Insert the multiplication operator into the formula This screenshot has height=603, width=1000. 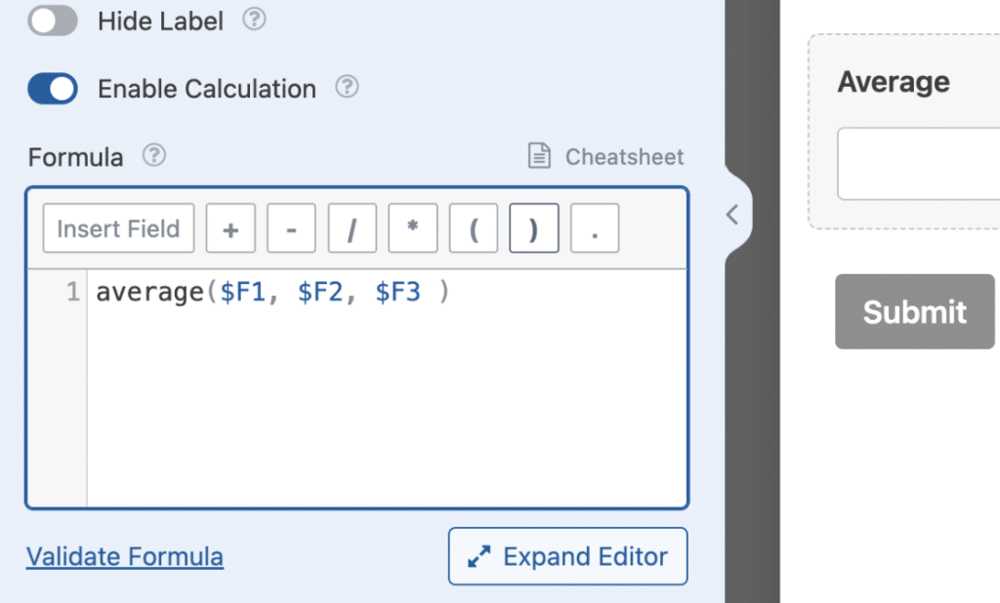click(412, 228)
